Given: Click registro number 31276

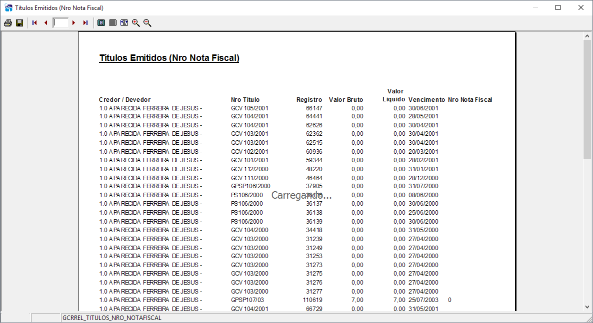Looking at the screenshot, I should tap(314, 283).
